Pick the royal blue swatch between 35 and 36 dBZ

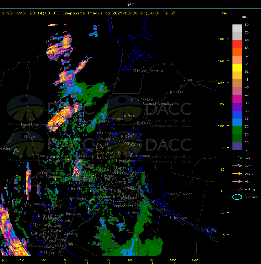coord(237,114)
